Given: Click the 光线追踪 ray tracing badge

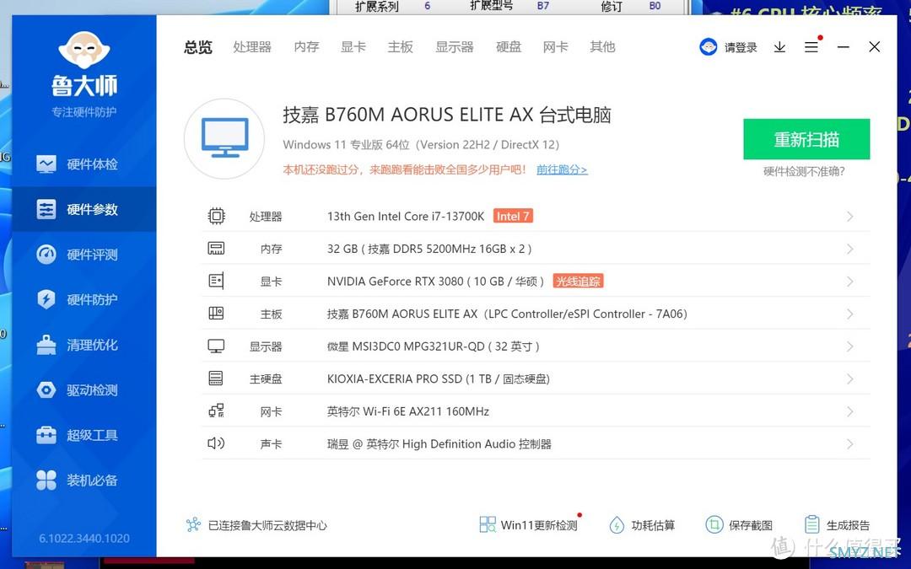Looking at the screenshot, I should pos(578,281).
